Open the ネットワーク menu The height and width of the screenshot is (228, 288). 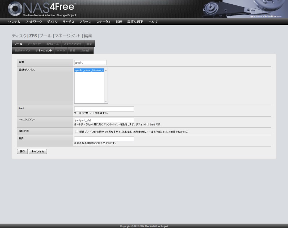[x=33, y=22]
